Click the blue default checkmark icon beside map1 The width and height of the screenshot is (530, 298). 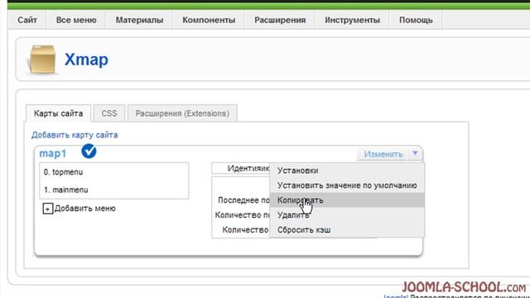pos(89,151)
